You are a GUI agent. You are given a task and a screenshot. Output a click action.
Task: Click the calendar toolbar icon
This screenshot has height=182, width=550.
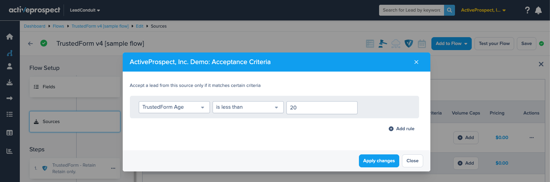pos(422,44)
